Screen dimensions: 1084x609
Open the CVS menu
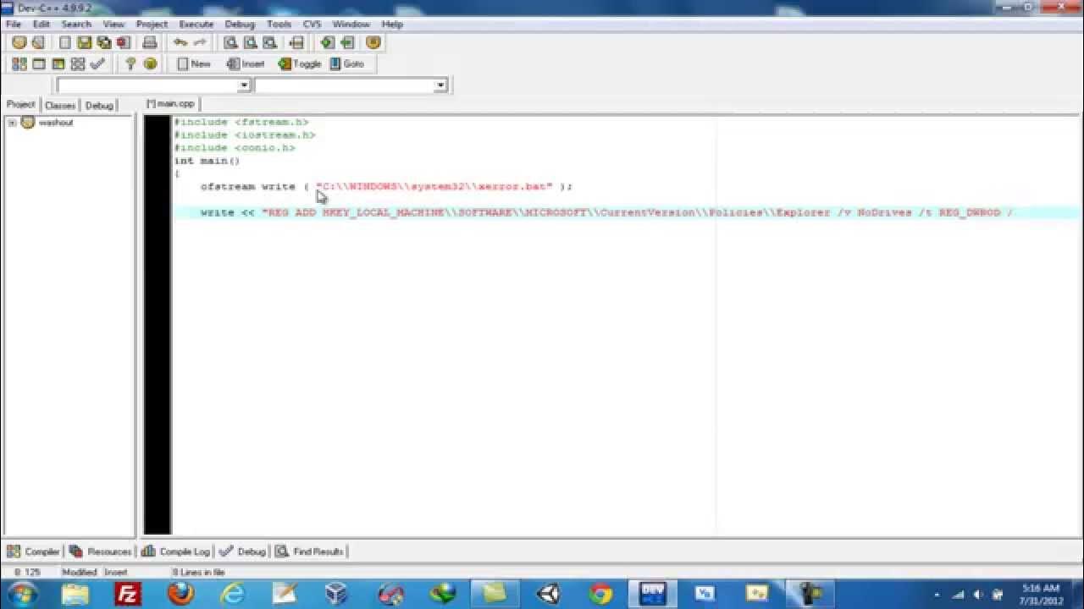coord(312,24)
